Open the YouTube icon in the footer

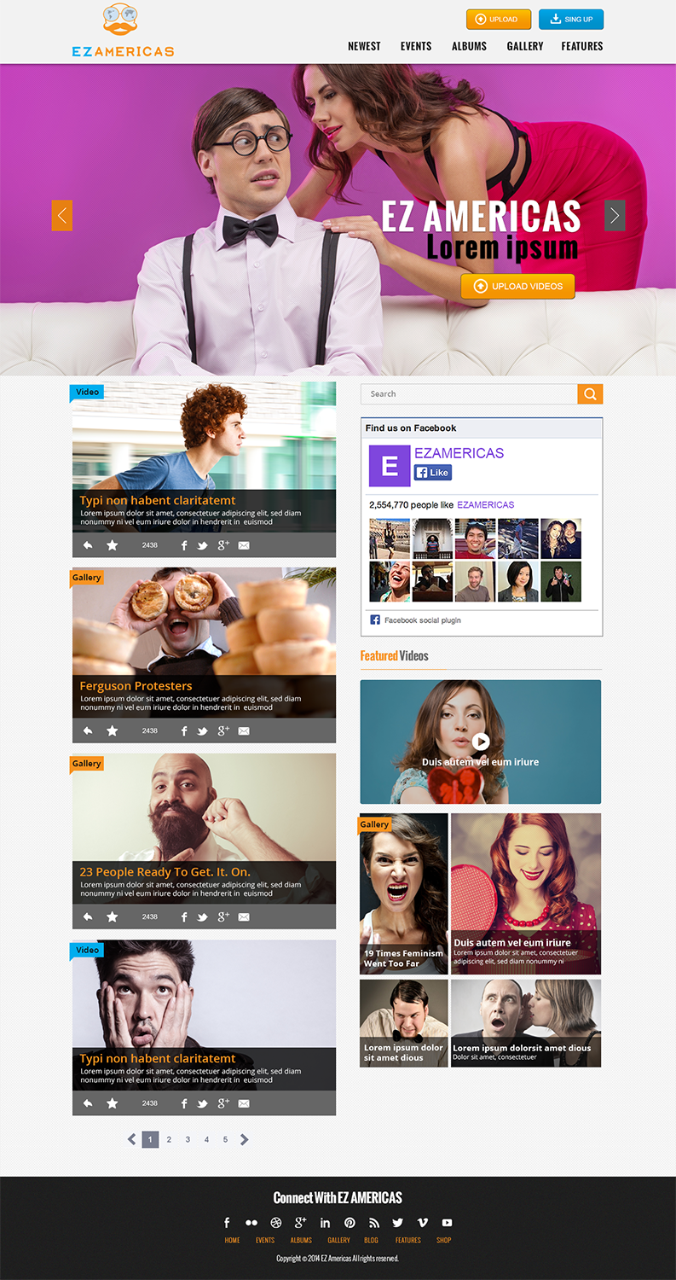pos(448,1223)
